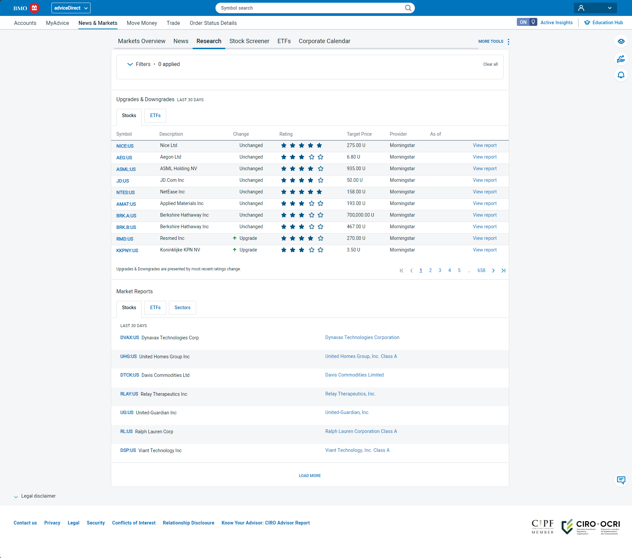The image size is (632, 558).
Task: Open the adviceDirect dropdown
Action: click(71, 8)
